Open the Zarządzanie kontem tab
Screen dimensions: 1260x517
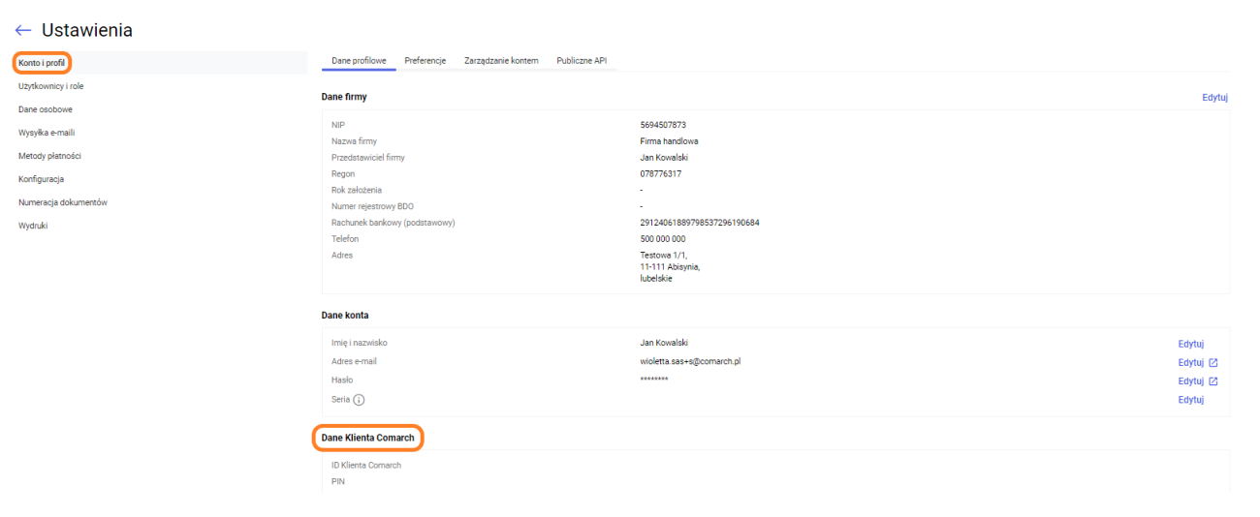click(501, 61)
